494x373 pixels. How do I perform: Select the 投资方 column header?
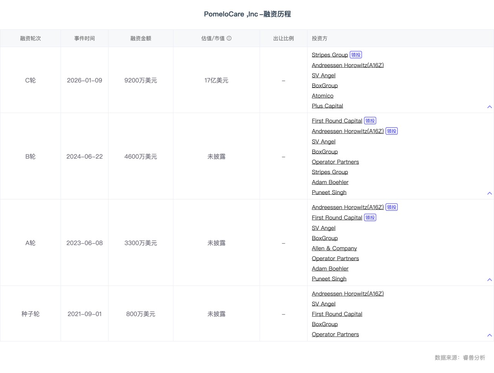319,38
